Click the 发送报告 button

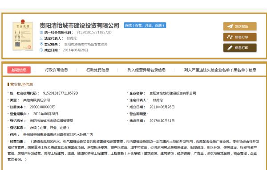click(240, 26)
